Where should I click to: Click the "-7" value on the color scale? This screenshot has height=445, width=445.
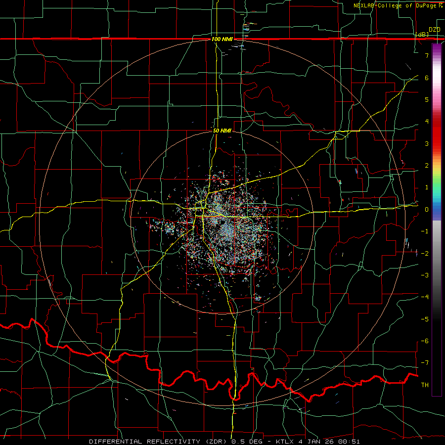coord(425,363)
